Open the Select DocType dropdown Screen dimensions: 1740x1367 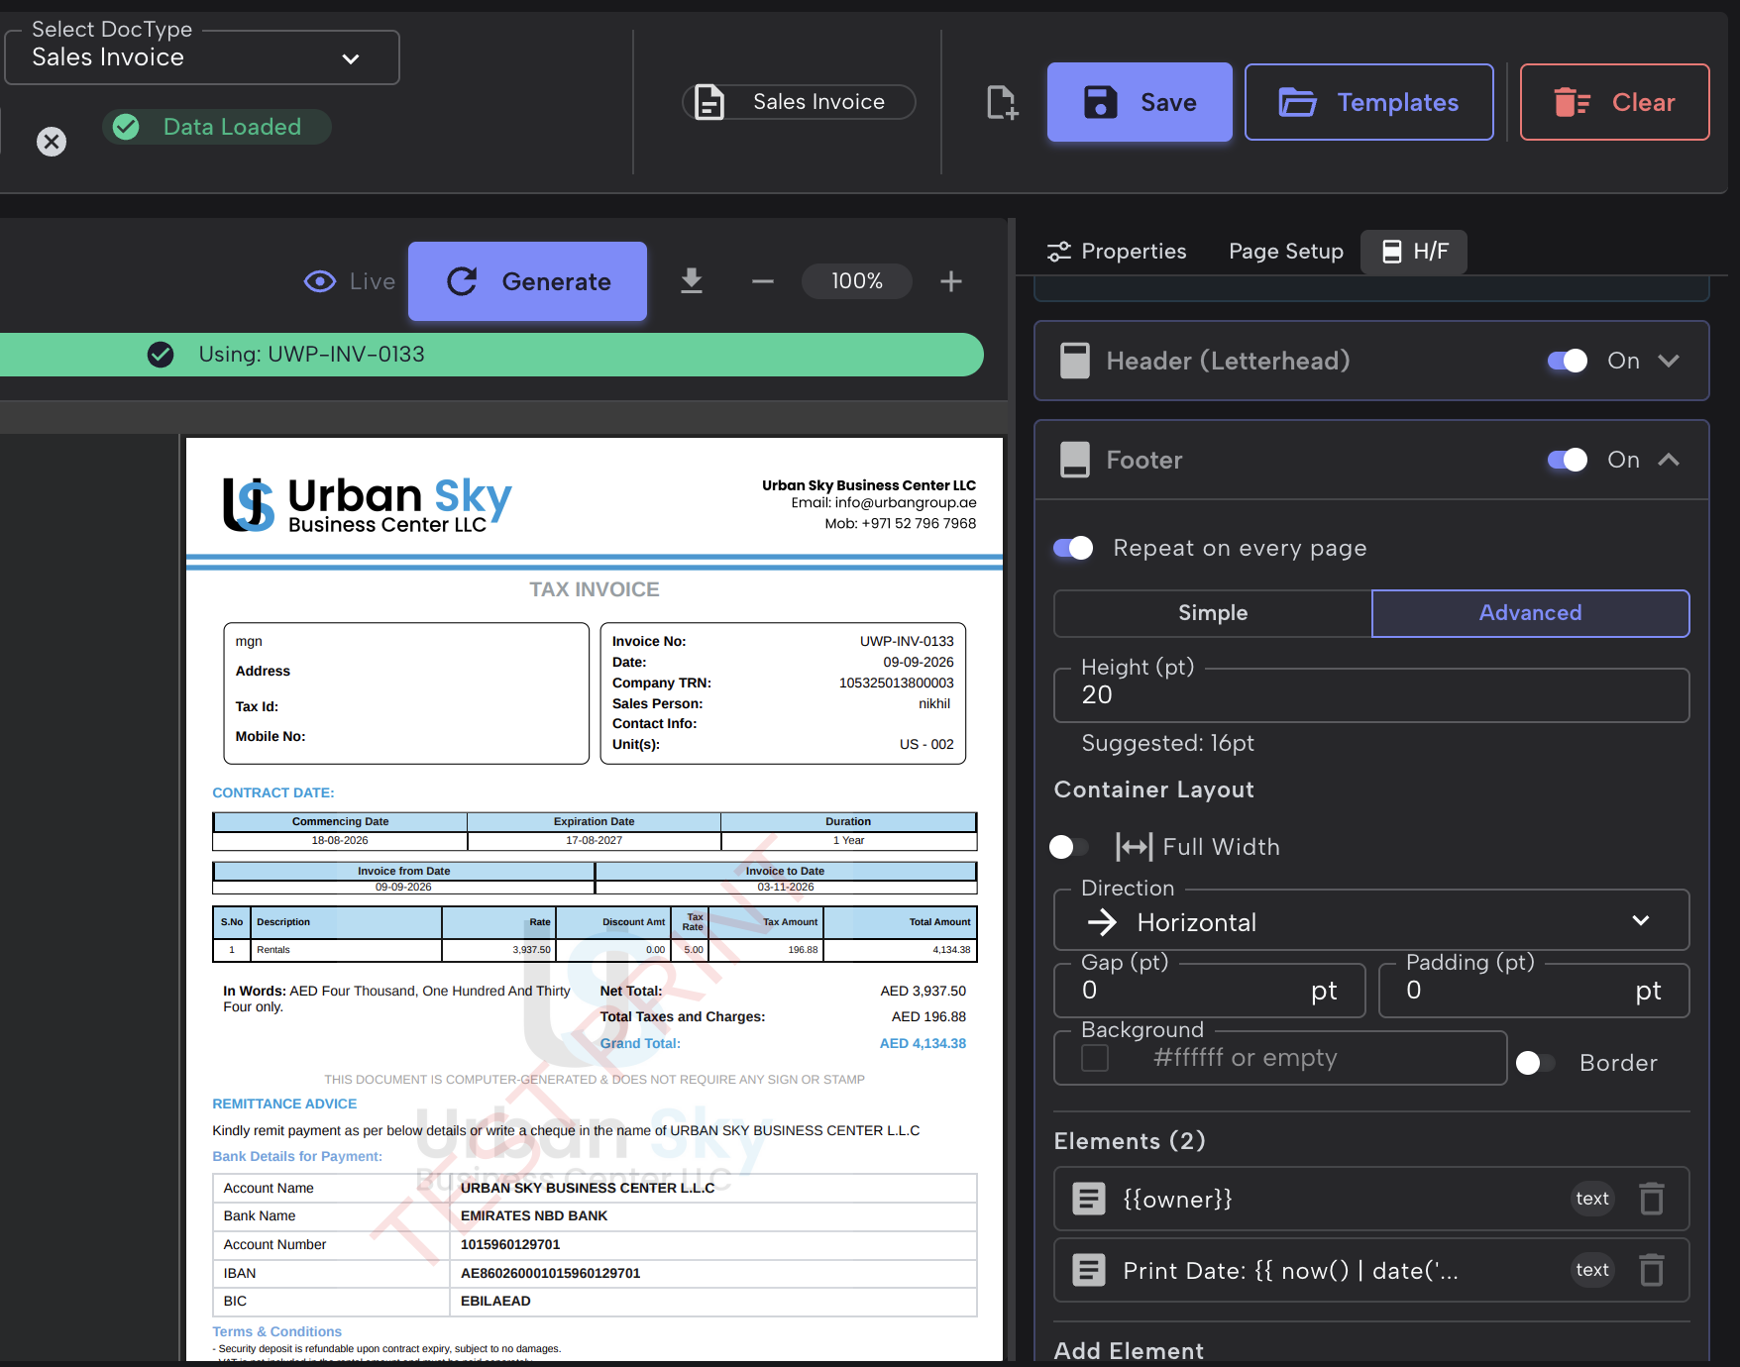(202, 57)
